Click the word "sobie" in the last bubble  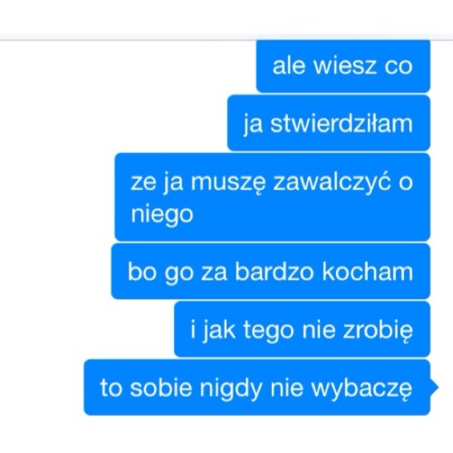161,388
